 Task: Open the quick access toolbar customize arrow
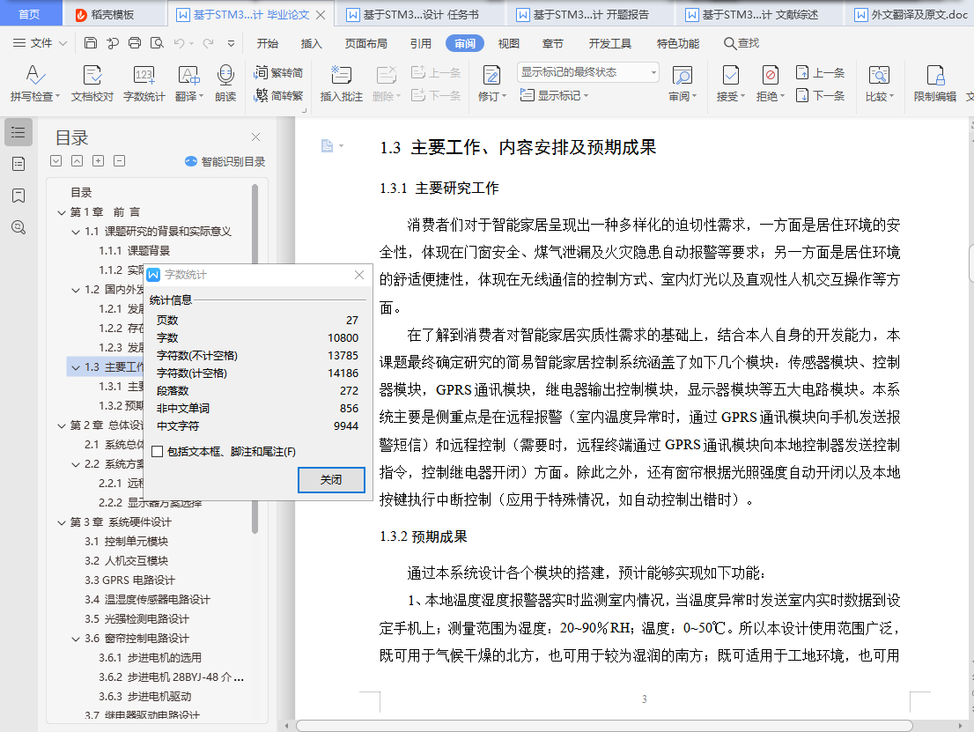(x=231, y=43)
